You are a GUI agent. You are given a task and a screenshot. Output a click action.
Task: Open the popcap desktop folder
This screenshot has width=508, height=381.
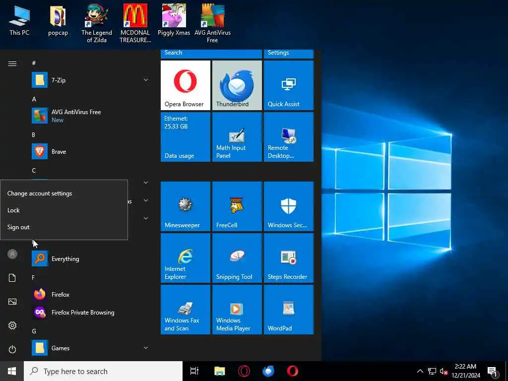(58, 20)
